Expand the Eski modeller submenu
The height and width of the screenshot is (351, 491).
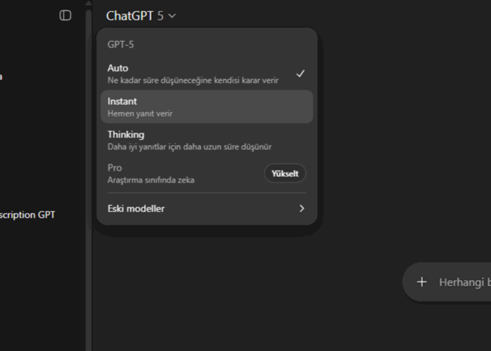point(207,208)
